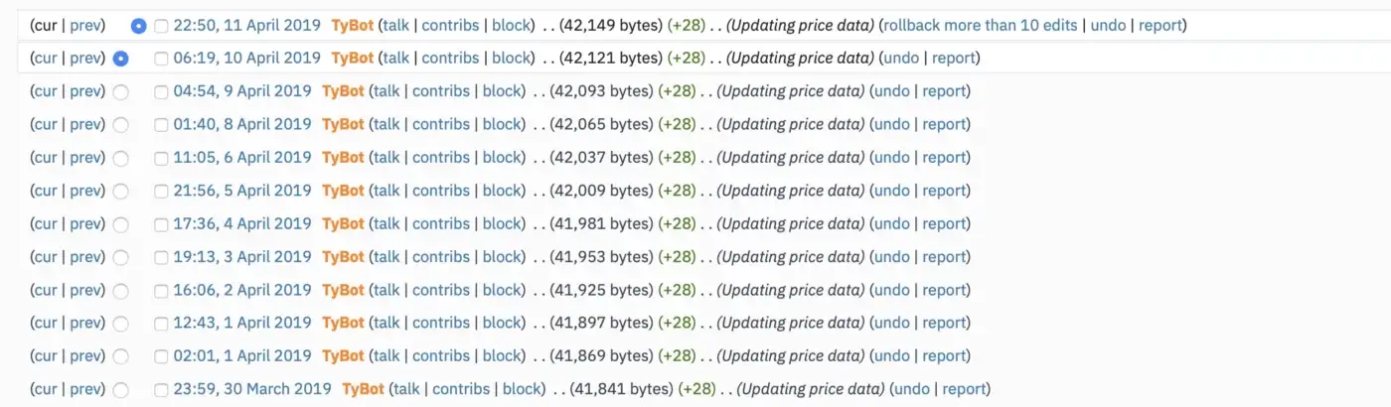Screen dimensions: 1391x407
Task: Click 'cur' diff link for 01:40, 8 April row
Action: click(x=44, y=124)
